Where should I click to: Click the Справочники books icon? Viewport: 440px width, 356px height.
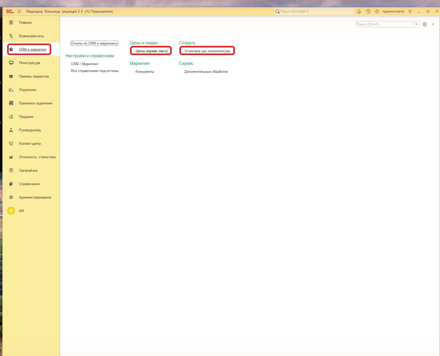(x=11, y=184)
